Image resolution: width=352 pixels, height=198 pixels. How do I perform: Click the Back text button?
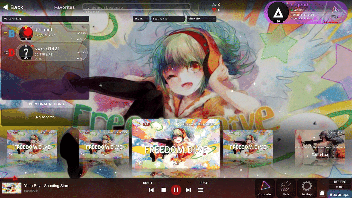(17, 7)
